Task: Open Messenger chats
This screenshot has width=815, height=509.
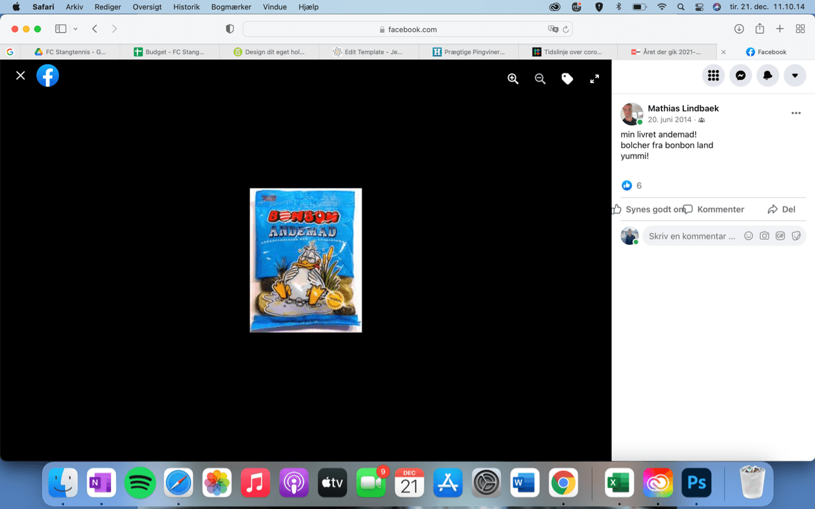Action: tap(741, 75)
